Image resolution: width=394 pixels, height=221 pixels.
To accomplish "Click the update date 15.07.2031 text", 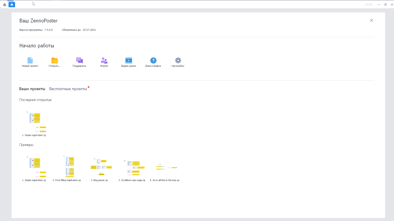I will pyautogui.click(x=89, y=30).
